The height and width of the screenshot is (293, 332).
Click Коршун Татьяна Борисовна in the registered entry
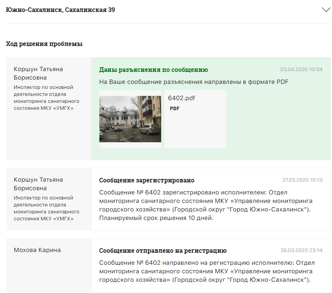[x=38, y=184]
